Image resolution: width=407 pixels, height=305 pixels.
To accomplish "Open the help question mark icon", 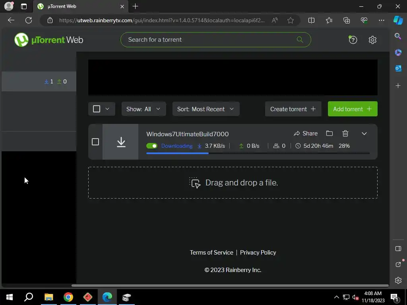I will click(353, 40).
